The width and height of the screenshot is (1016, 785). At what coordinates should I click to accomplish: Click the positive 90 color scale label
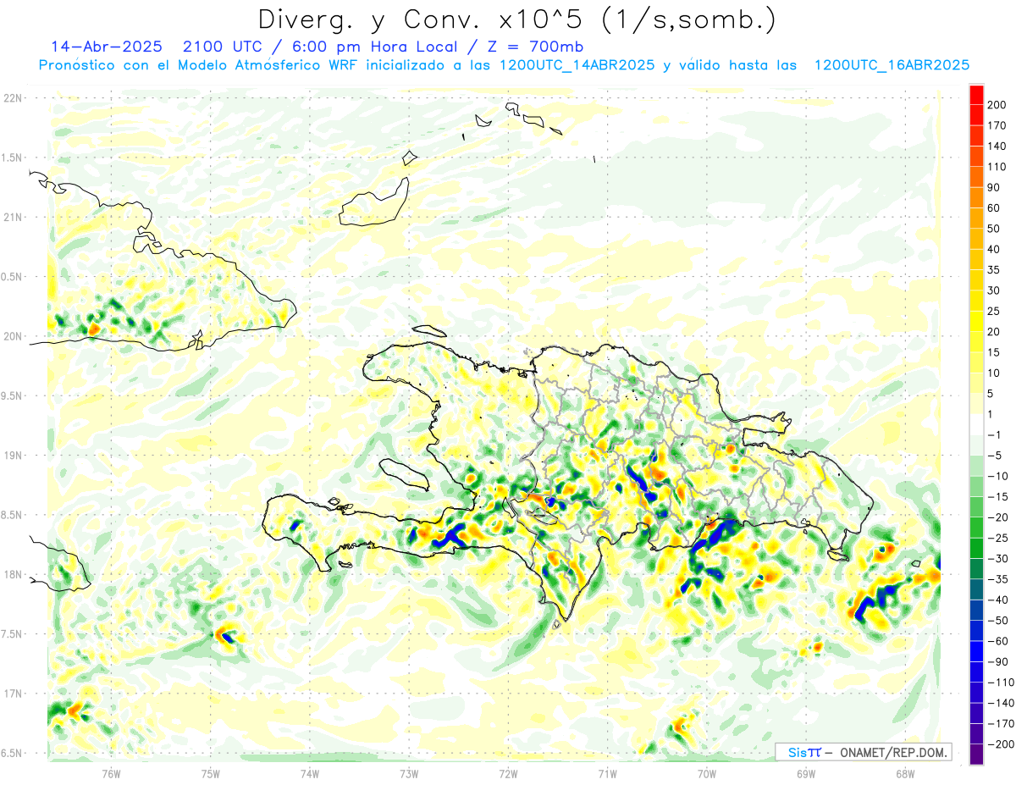(994, 187)
